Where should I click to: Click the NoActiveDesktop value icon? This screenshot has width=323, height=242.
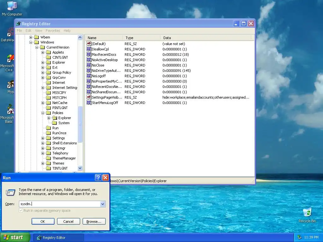(89, 60)
